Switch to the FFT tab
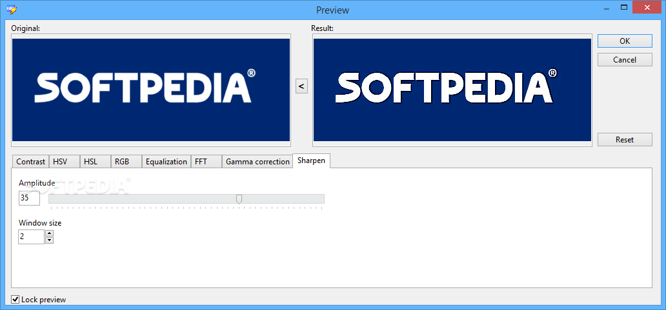 (x=206, y=162)
